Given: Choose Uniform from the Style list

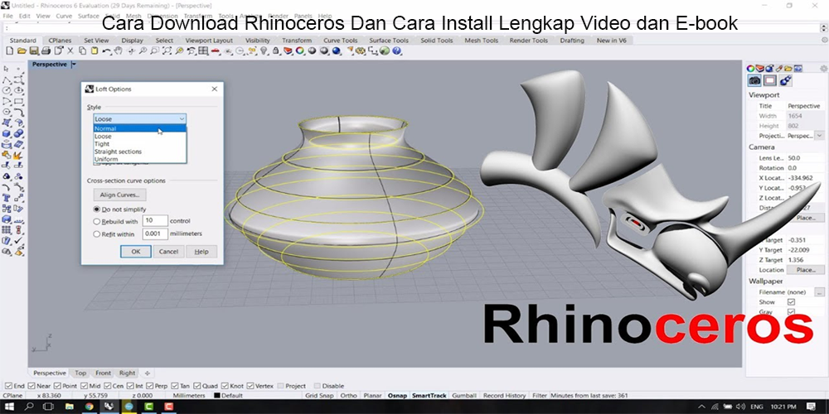Looking at the screenshot, I should [x=139, y=159].
